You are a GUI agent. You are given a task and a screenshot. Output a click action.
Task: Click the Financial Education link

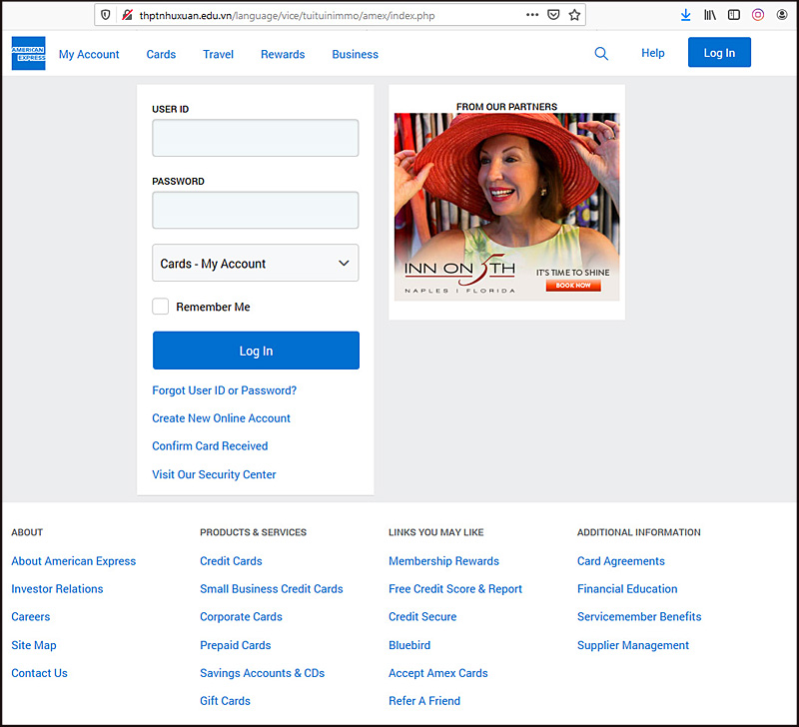point(627,589)
